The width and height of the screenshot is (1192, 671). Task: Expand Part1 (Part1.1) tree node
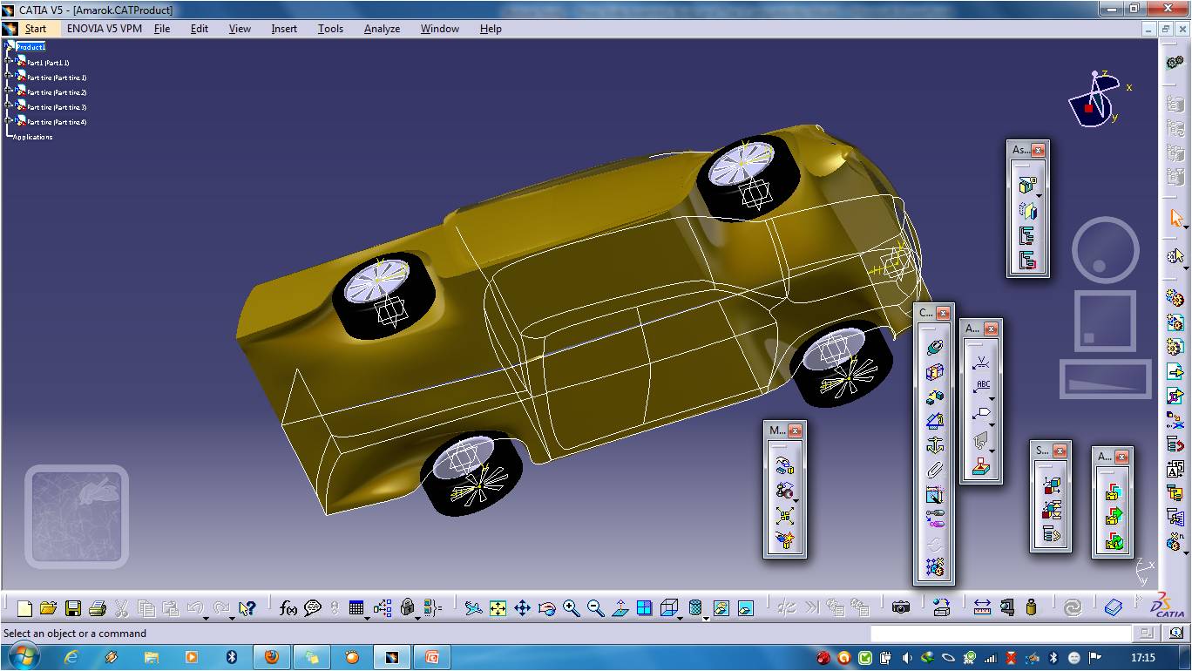[x=8, y=62]
